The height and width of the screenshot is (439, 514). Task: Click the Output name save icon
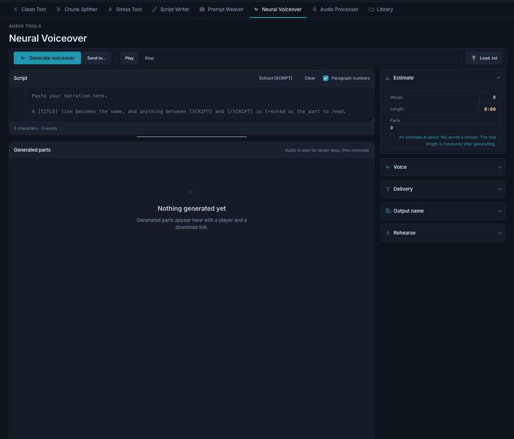pyautogui.click(x=388, y=211)
